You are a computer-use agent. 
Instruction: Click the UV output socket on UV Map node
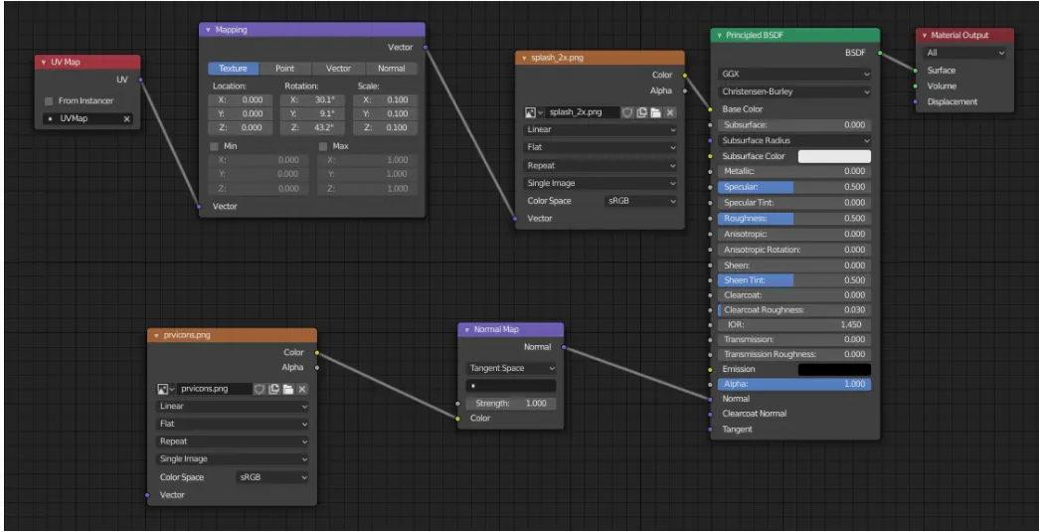(140, 80)
